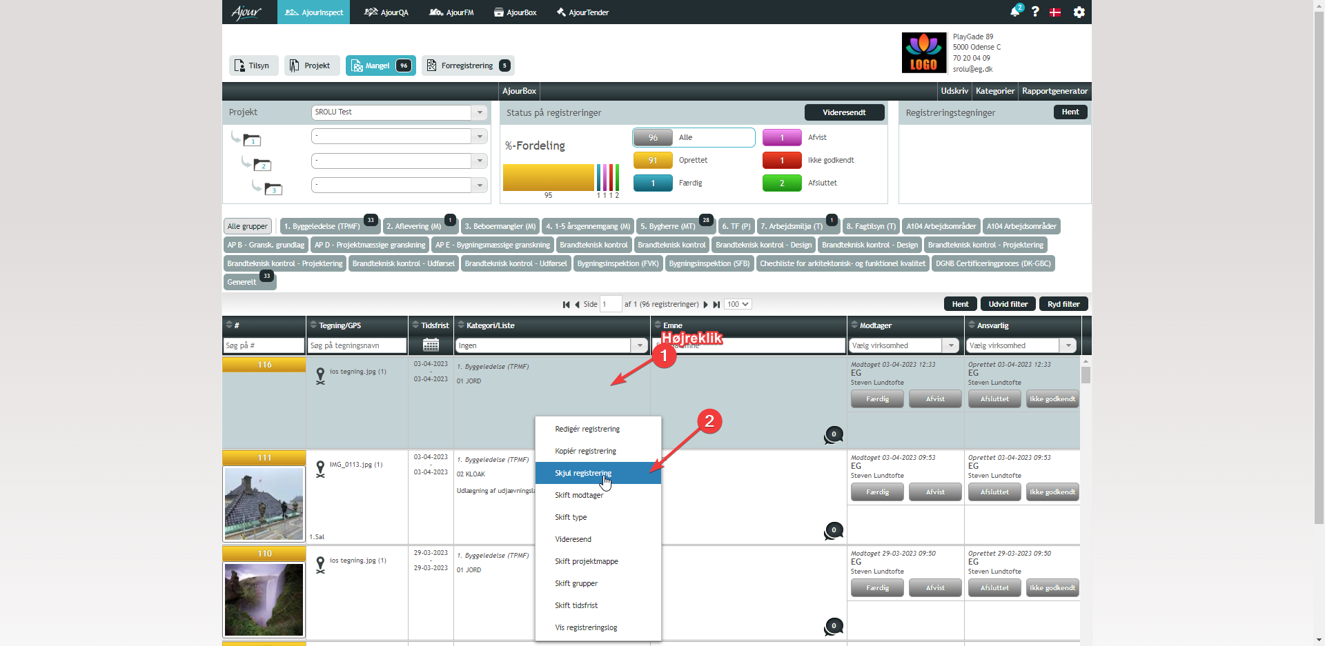Open the Kategori/Liste filter dropdown showing Ingen
This screenshot has width=1325, height=646.
click(x=640, y=345)
